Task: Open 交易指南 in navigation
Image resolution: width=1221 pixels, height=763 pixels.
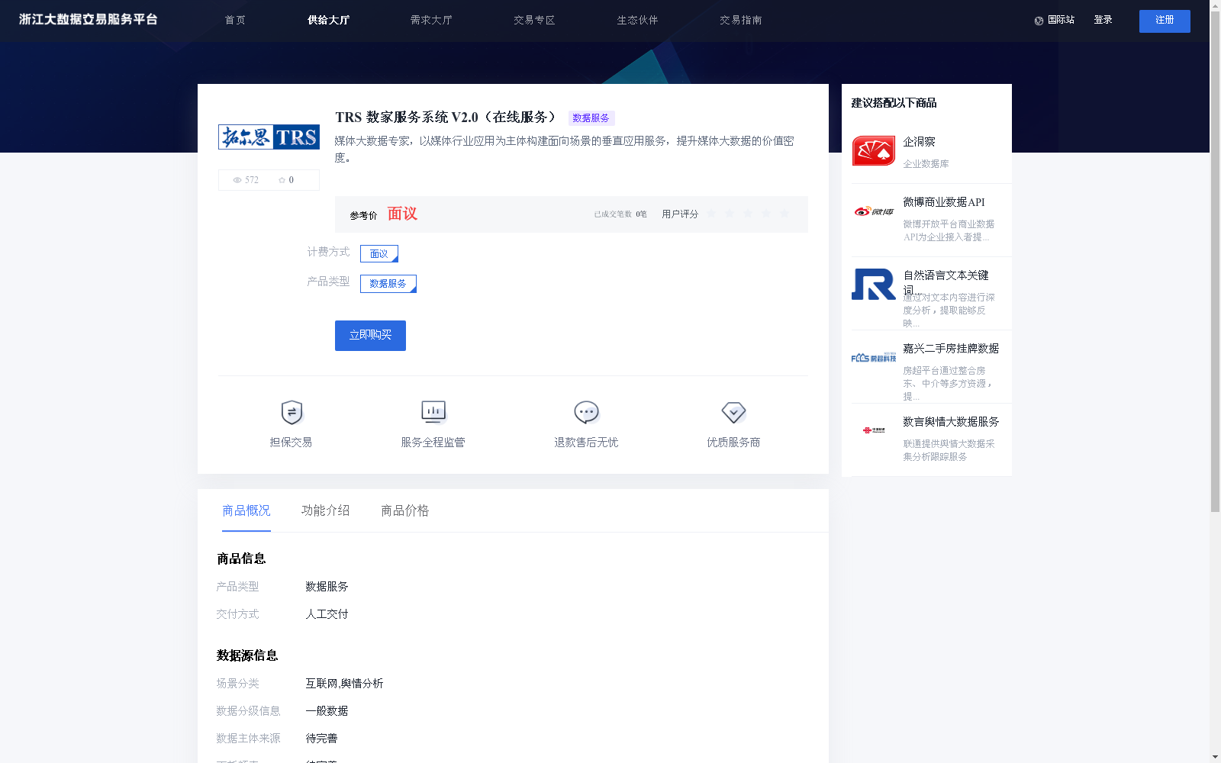Action: click(x=740, y=21)
